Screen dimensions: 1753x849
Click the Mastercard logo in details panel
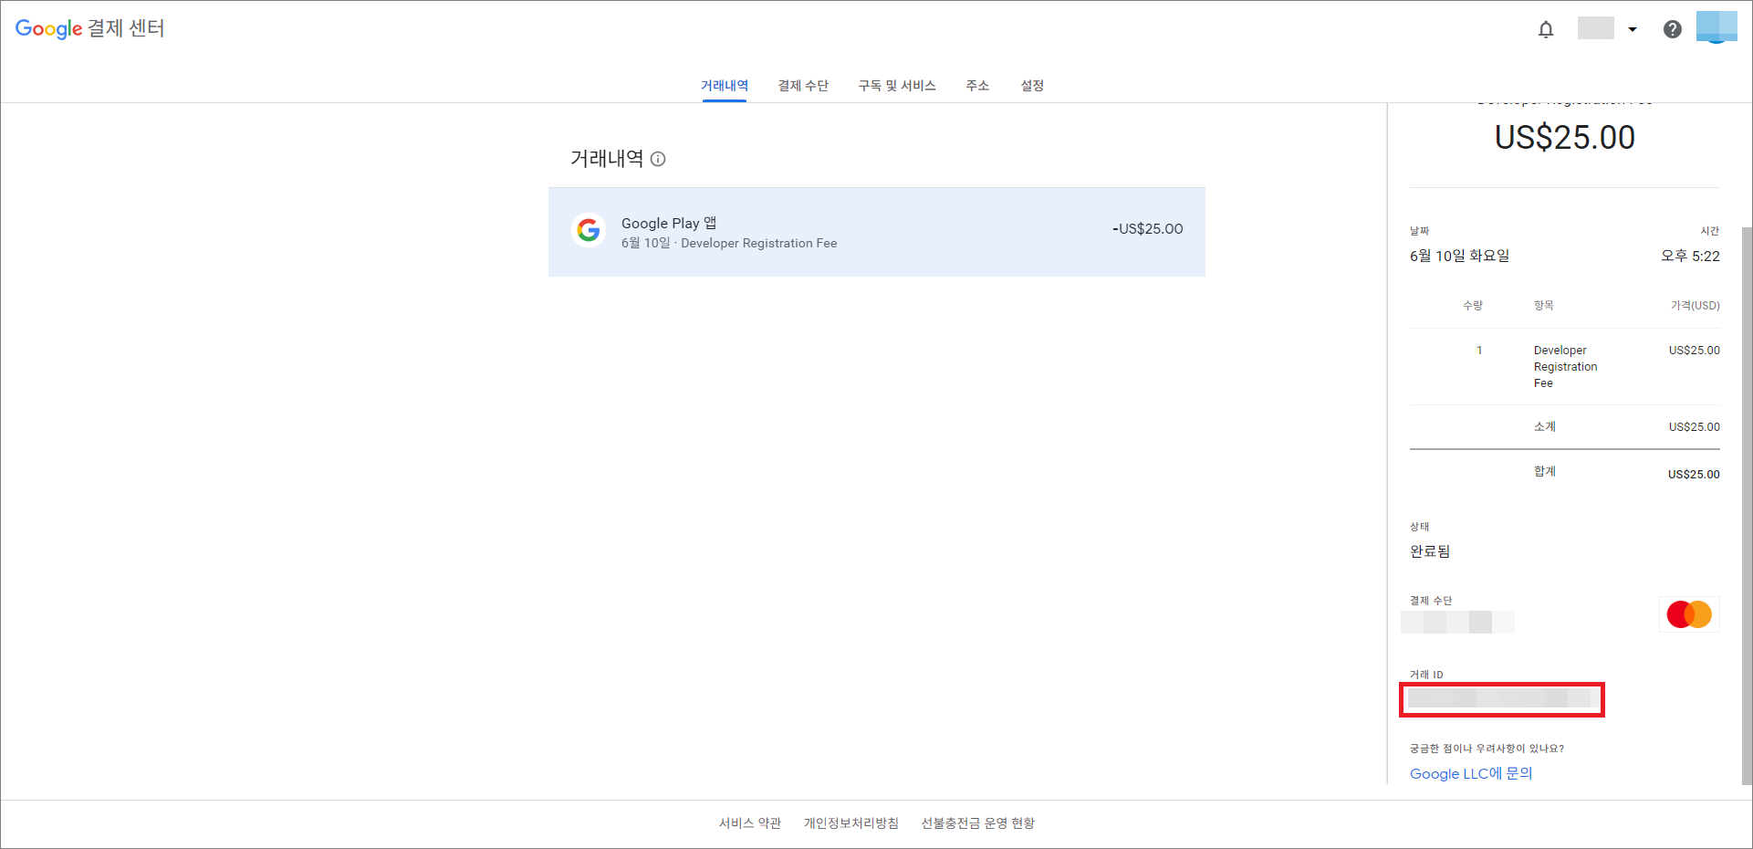[1689, 614]
